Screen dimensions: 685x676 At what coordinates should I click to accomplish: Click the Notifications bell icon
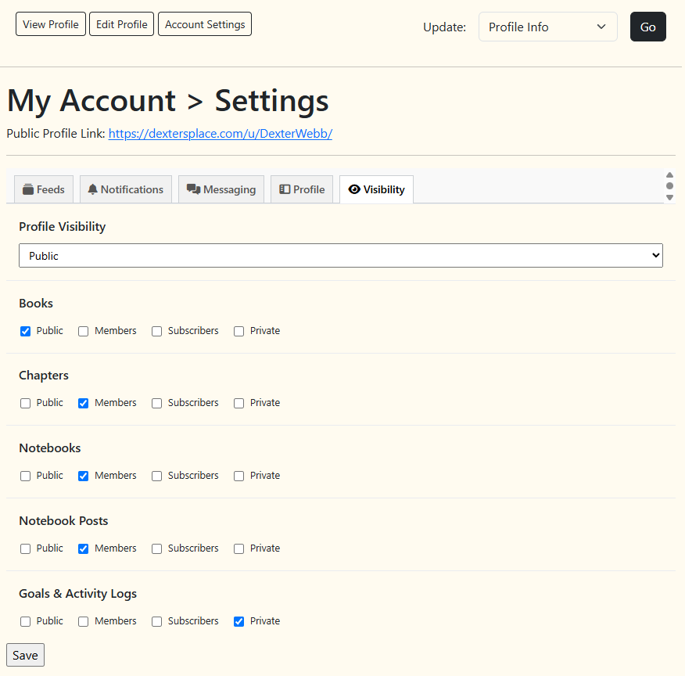click(x=92, y=189)
